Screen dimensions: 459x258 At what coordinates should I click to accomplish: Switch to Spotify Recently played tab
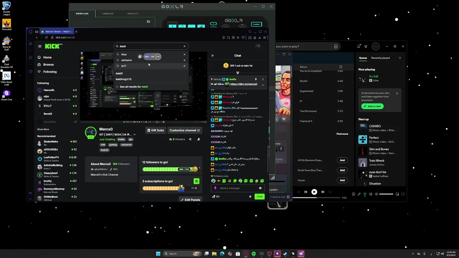tap(380, 58)
